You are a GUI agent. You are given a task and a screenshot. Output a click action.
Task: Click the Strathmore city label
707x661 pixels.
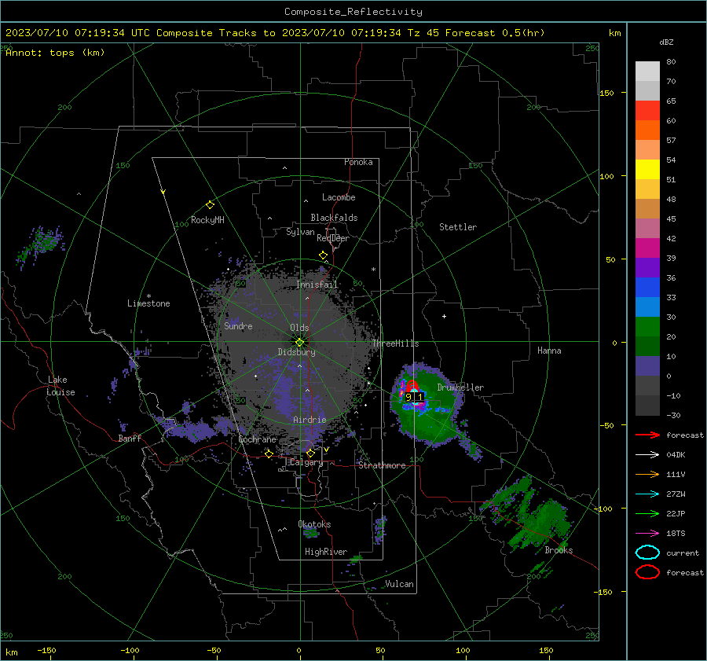click(x=382, y=465)
